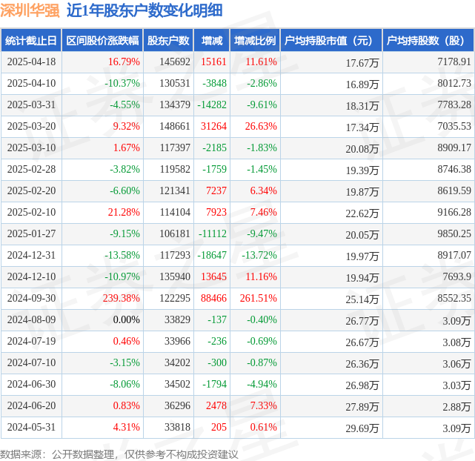Viewport: 475px width, 461px height.
Task: Select the 深圳华强 title text
Action: click(30, 10)
